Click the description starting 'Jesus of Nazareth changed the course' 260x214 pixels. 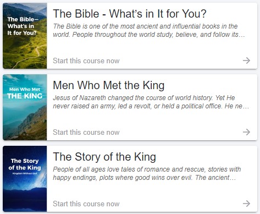[151, 102]
